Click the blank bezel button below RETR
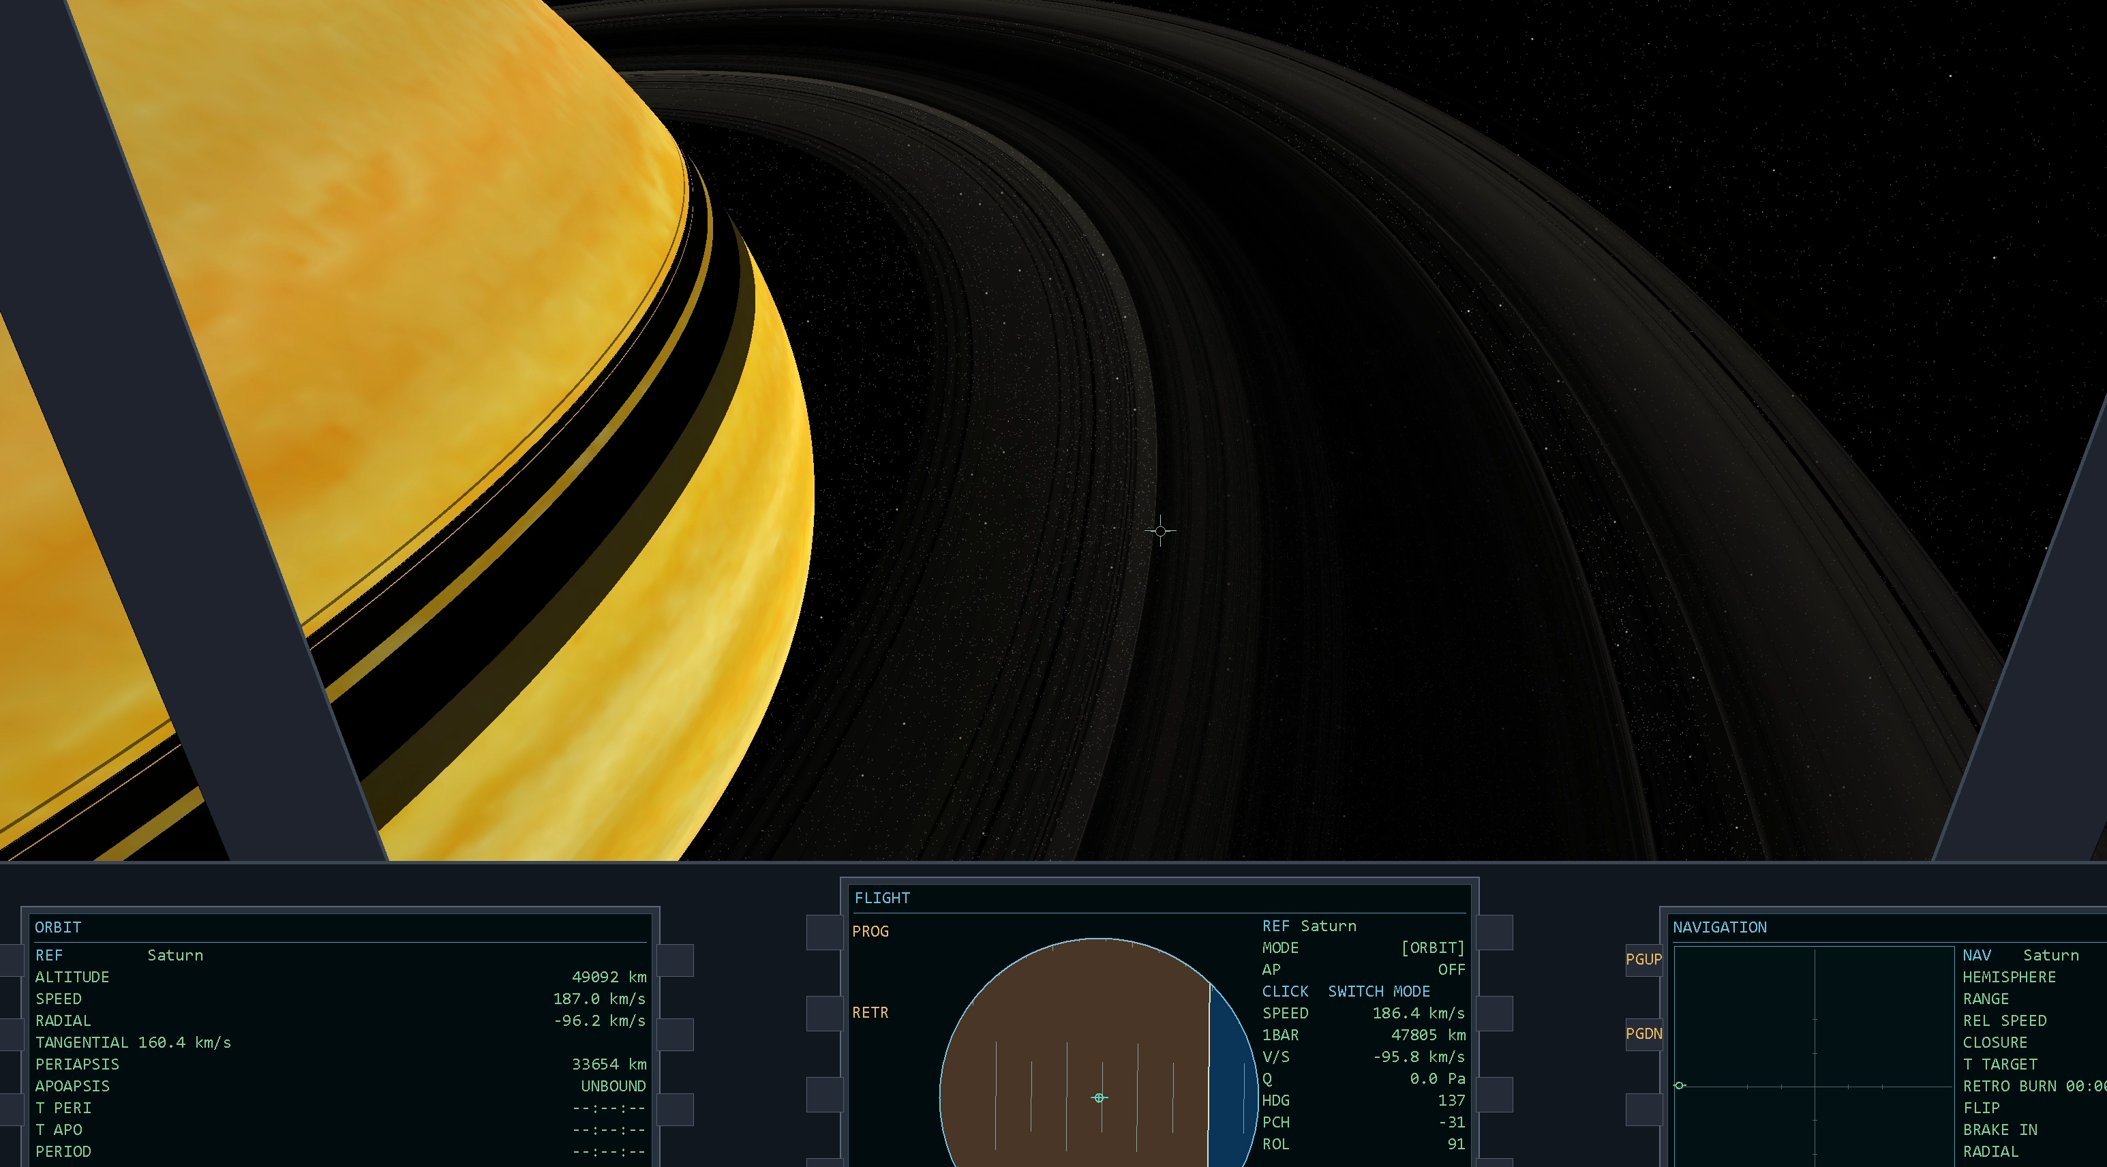 coord(825,1094)
